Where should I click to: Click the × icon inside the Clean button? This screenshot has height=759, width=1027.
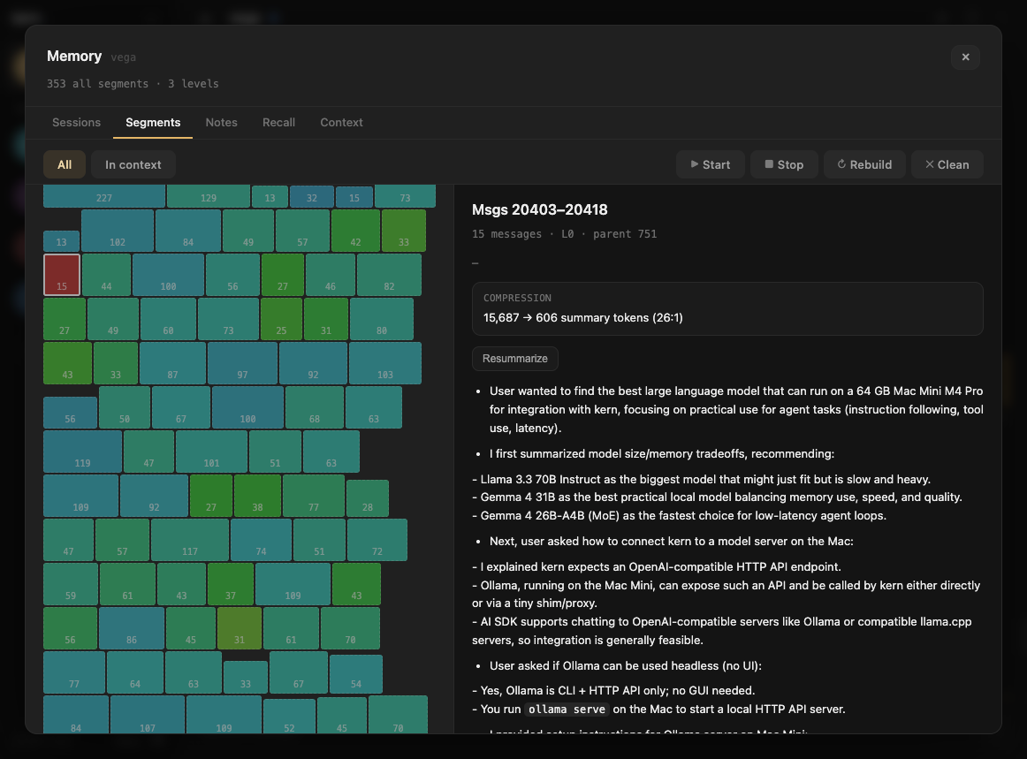pos(929,163)
